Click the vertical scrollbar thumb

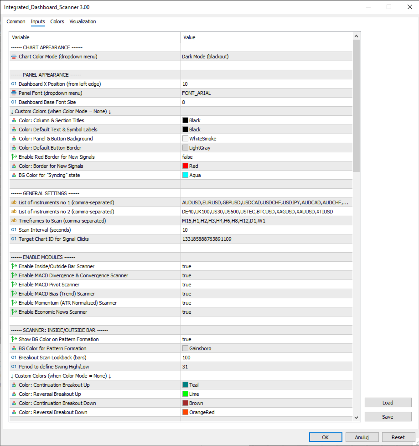357,106
